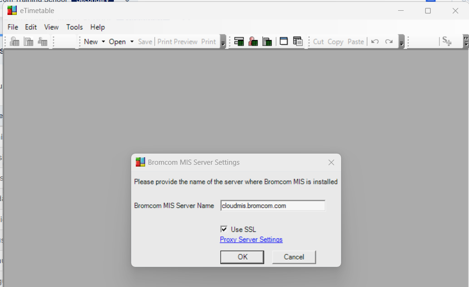This screenshot has width=469, height=287.
Task: Click the Bromcom MIS Server Name field
Action: click(x=273, y=205)
